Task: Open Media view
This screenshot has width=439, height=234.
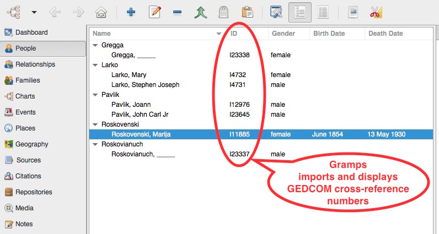Action: [43, 208]
